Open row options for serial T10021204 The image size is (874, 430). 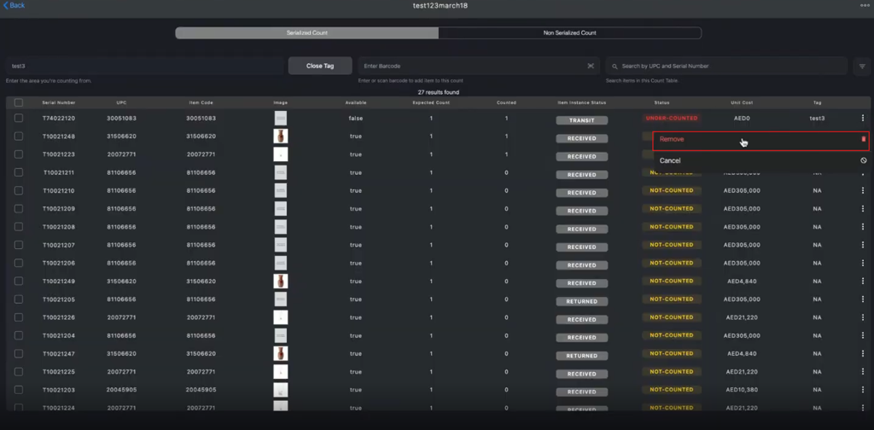(x=863, y=335)
